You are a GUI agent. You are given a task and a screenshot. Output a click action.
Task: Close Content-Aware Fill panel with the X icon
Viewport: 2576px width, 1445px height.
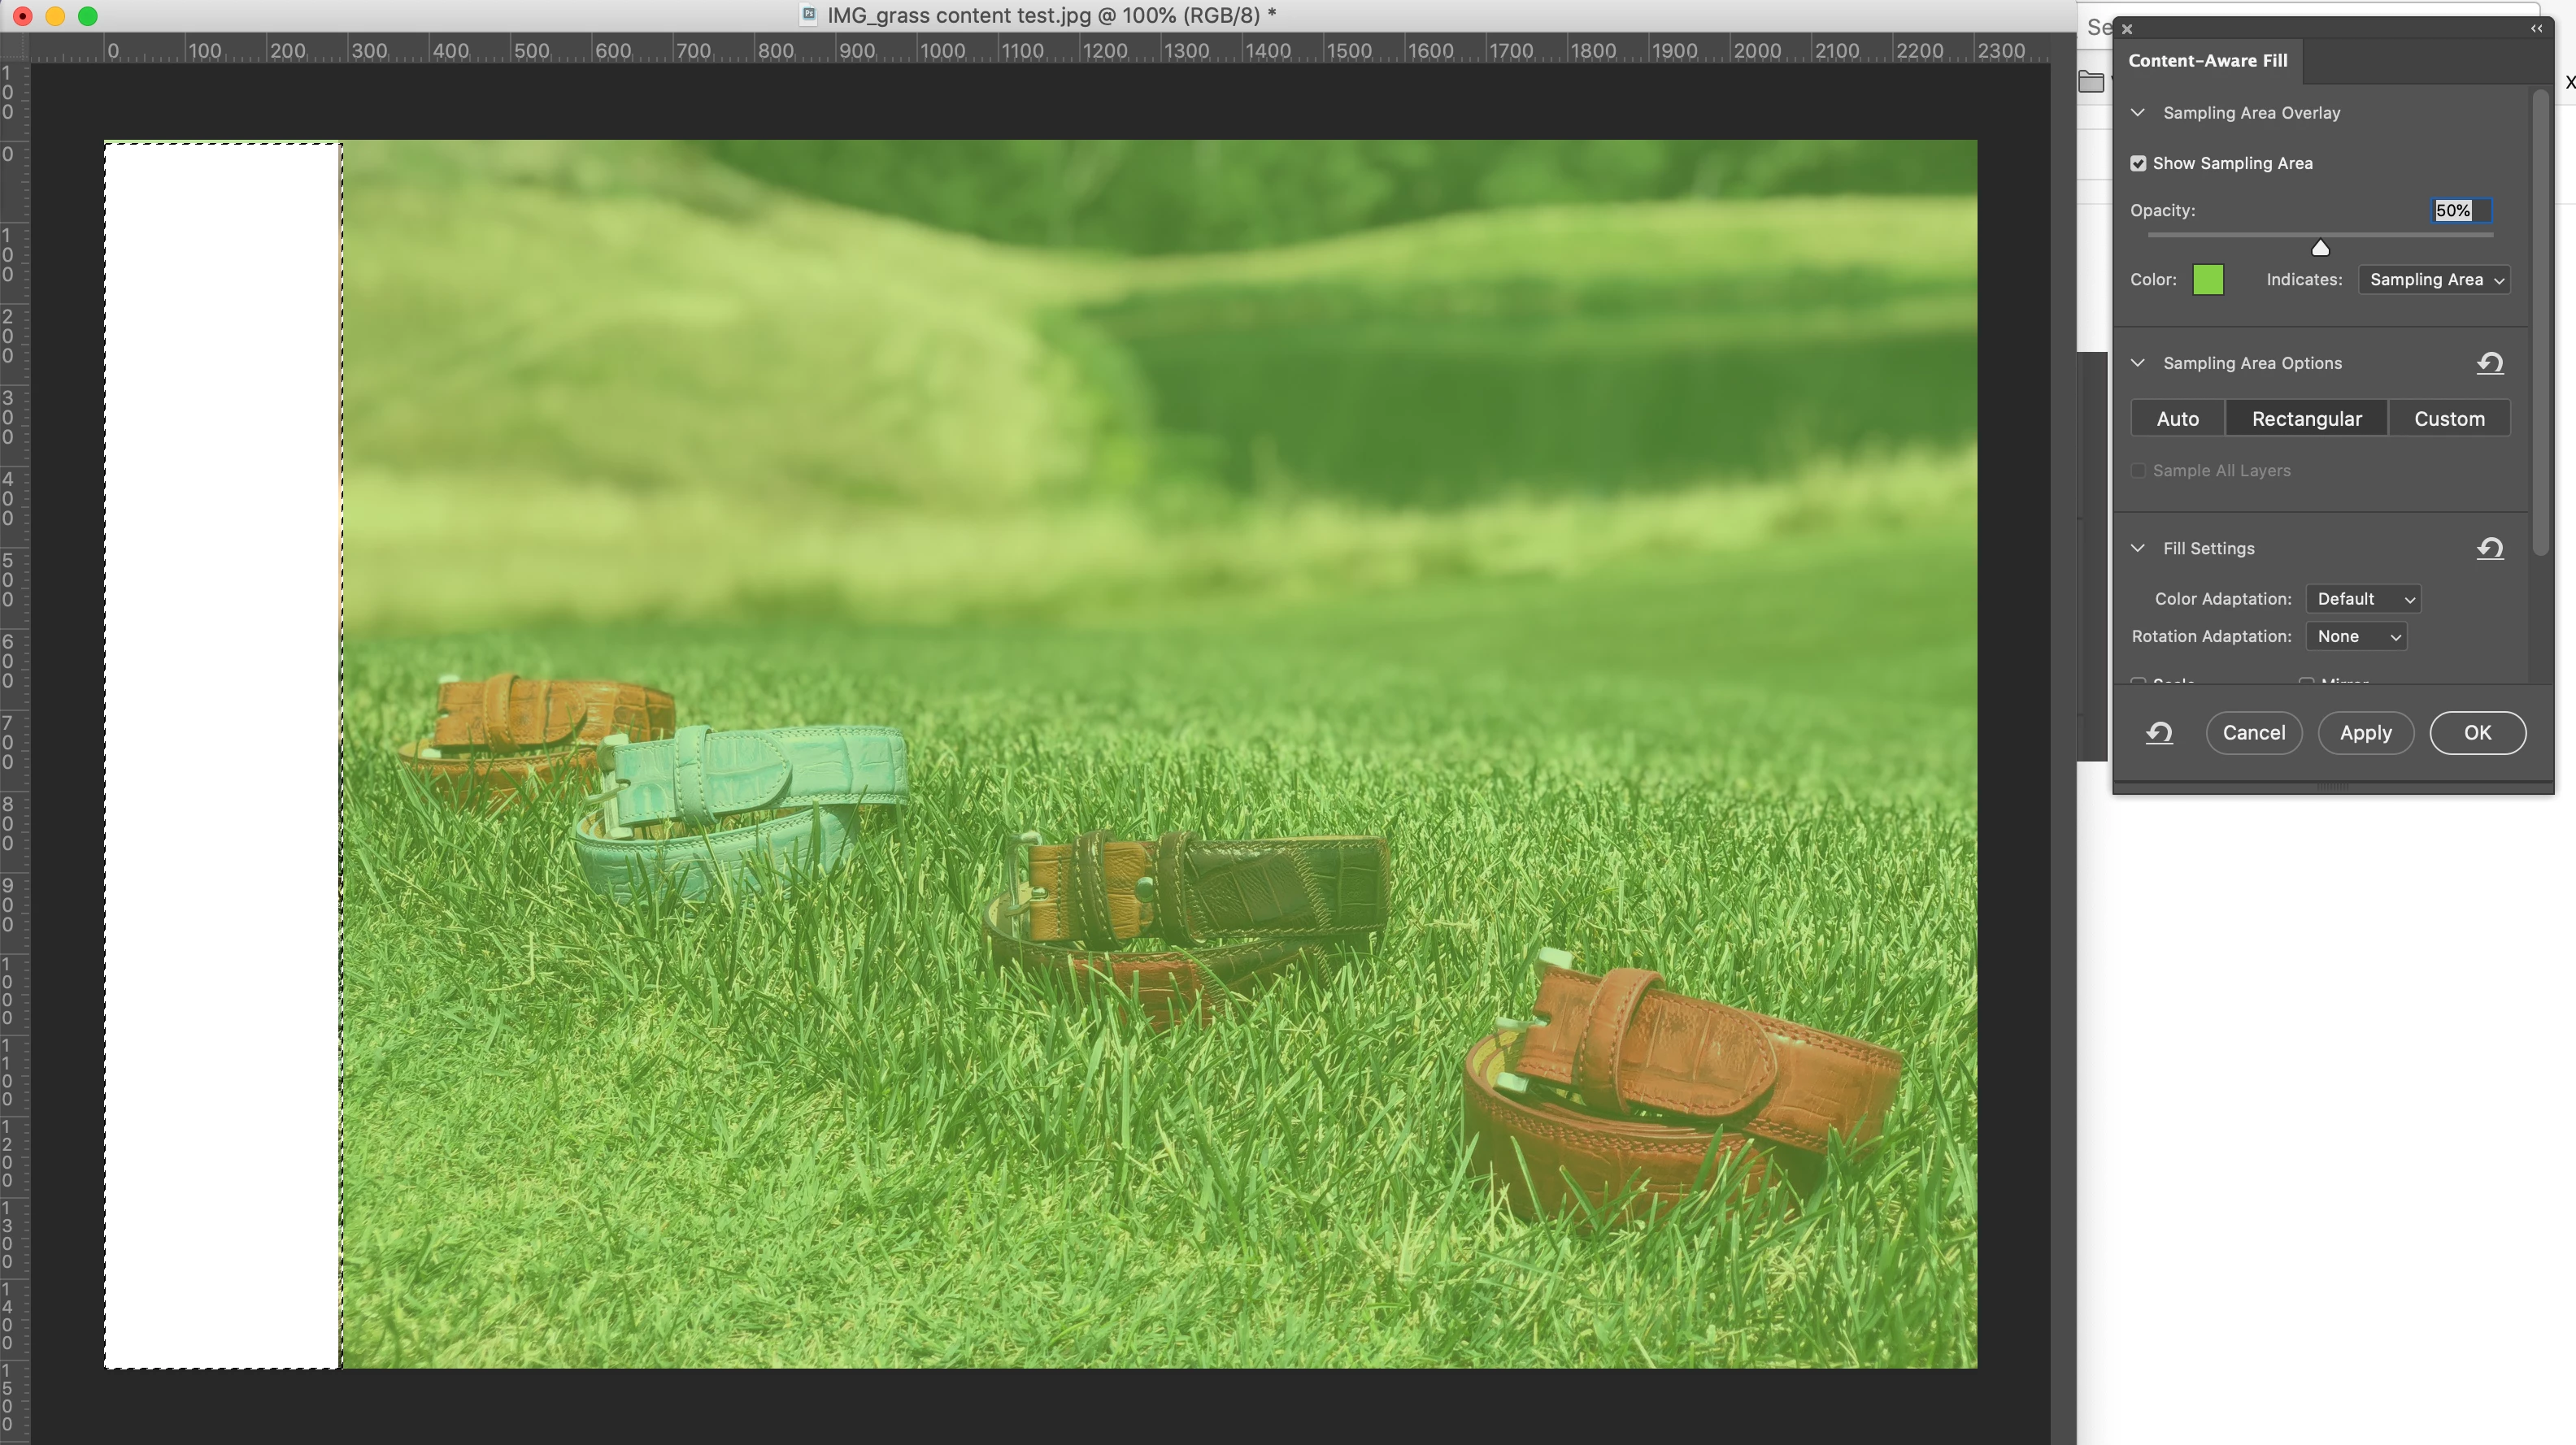[x=2127, y=29]
